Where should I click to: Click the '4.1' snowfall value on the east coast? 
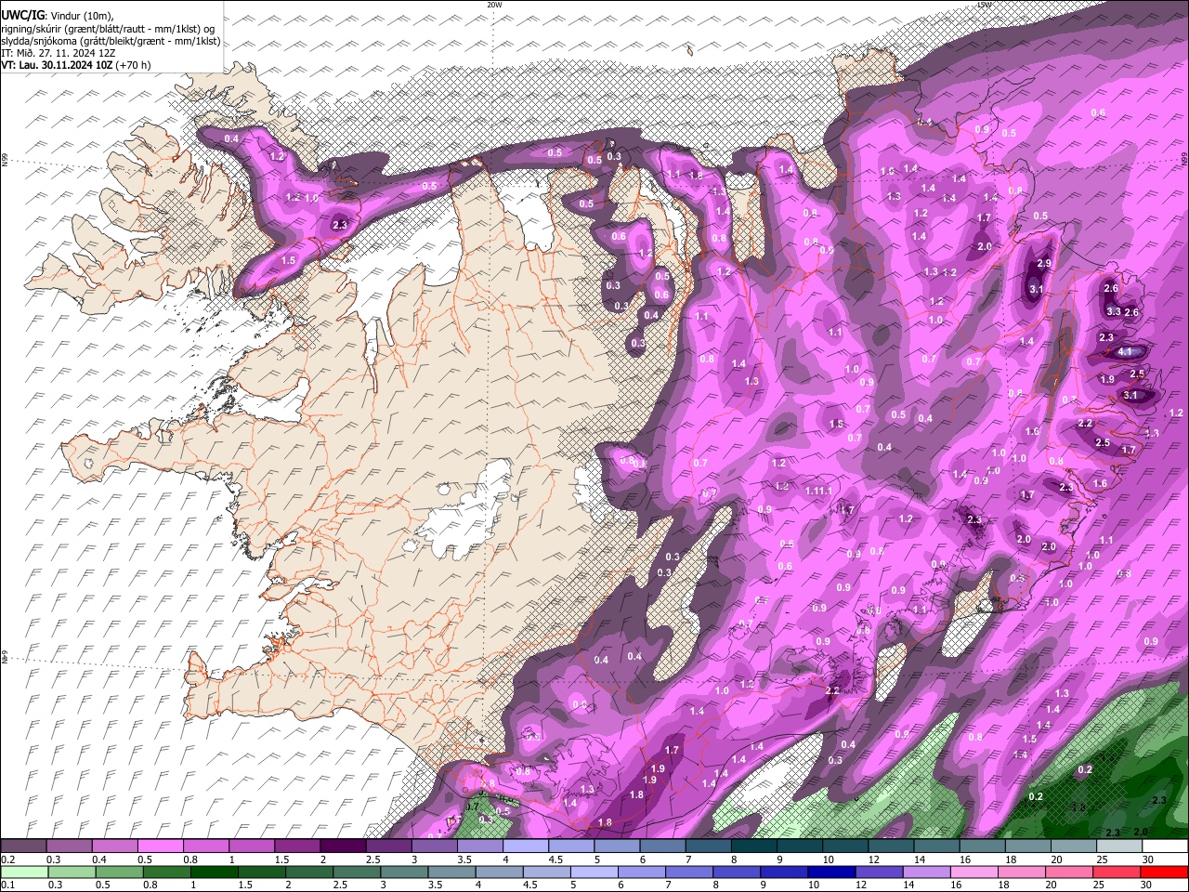click(x=1125, y=352)
